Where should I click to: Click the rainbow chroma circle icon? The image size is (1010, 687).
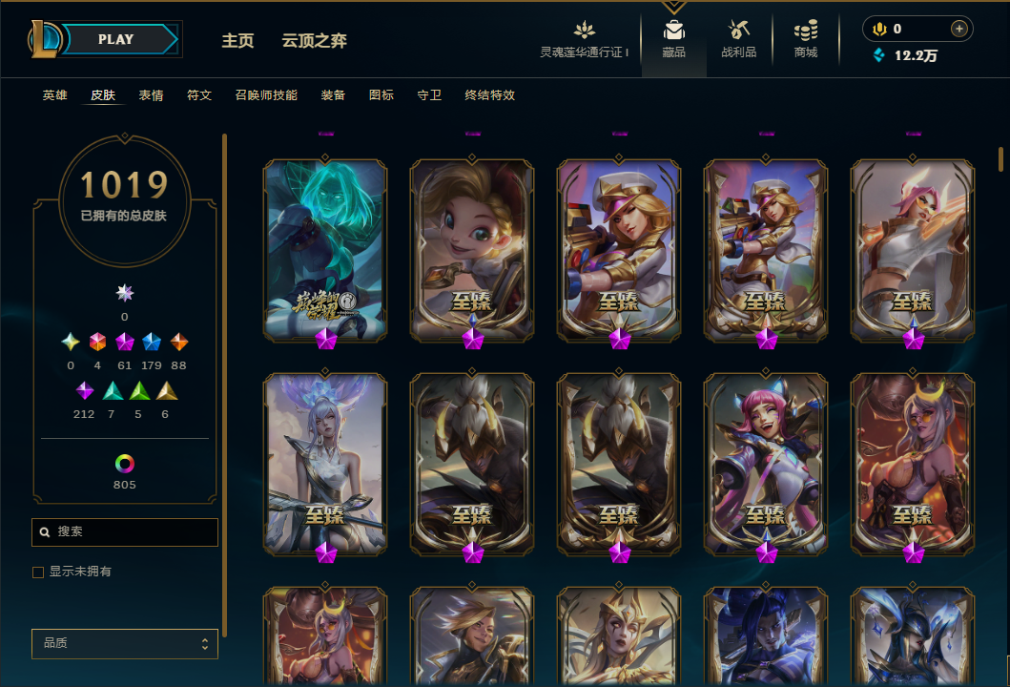pyautogui.click(x=124, y=464)
